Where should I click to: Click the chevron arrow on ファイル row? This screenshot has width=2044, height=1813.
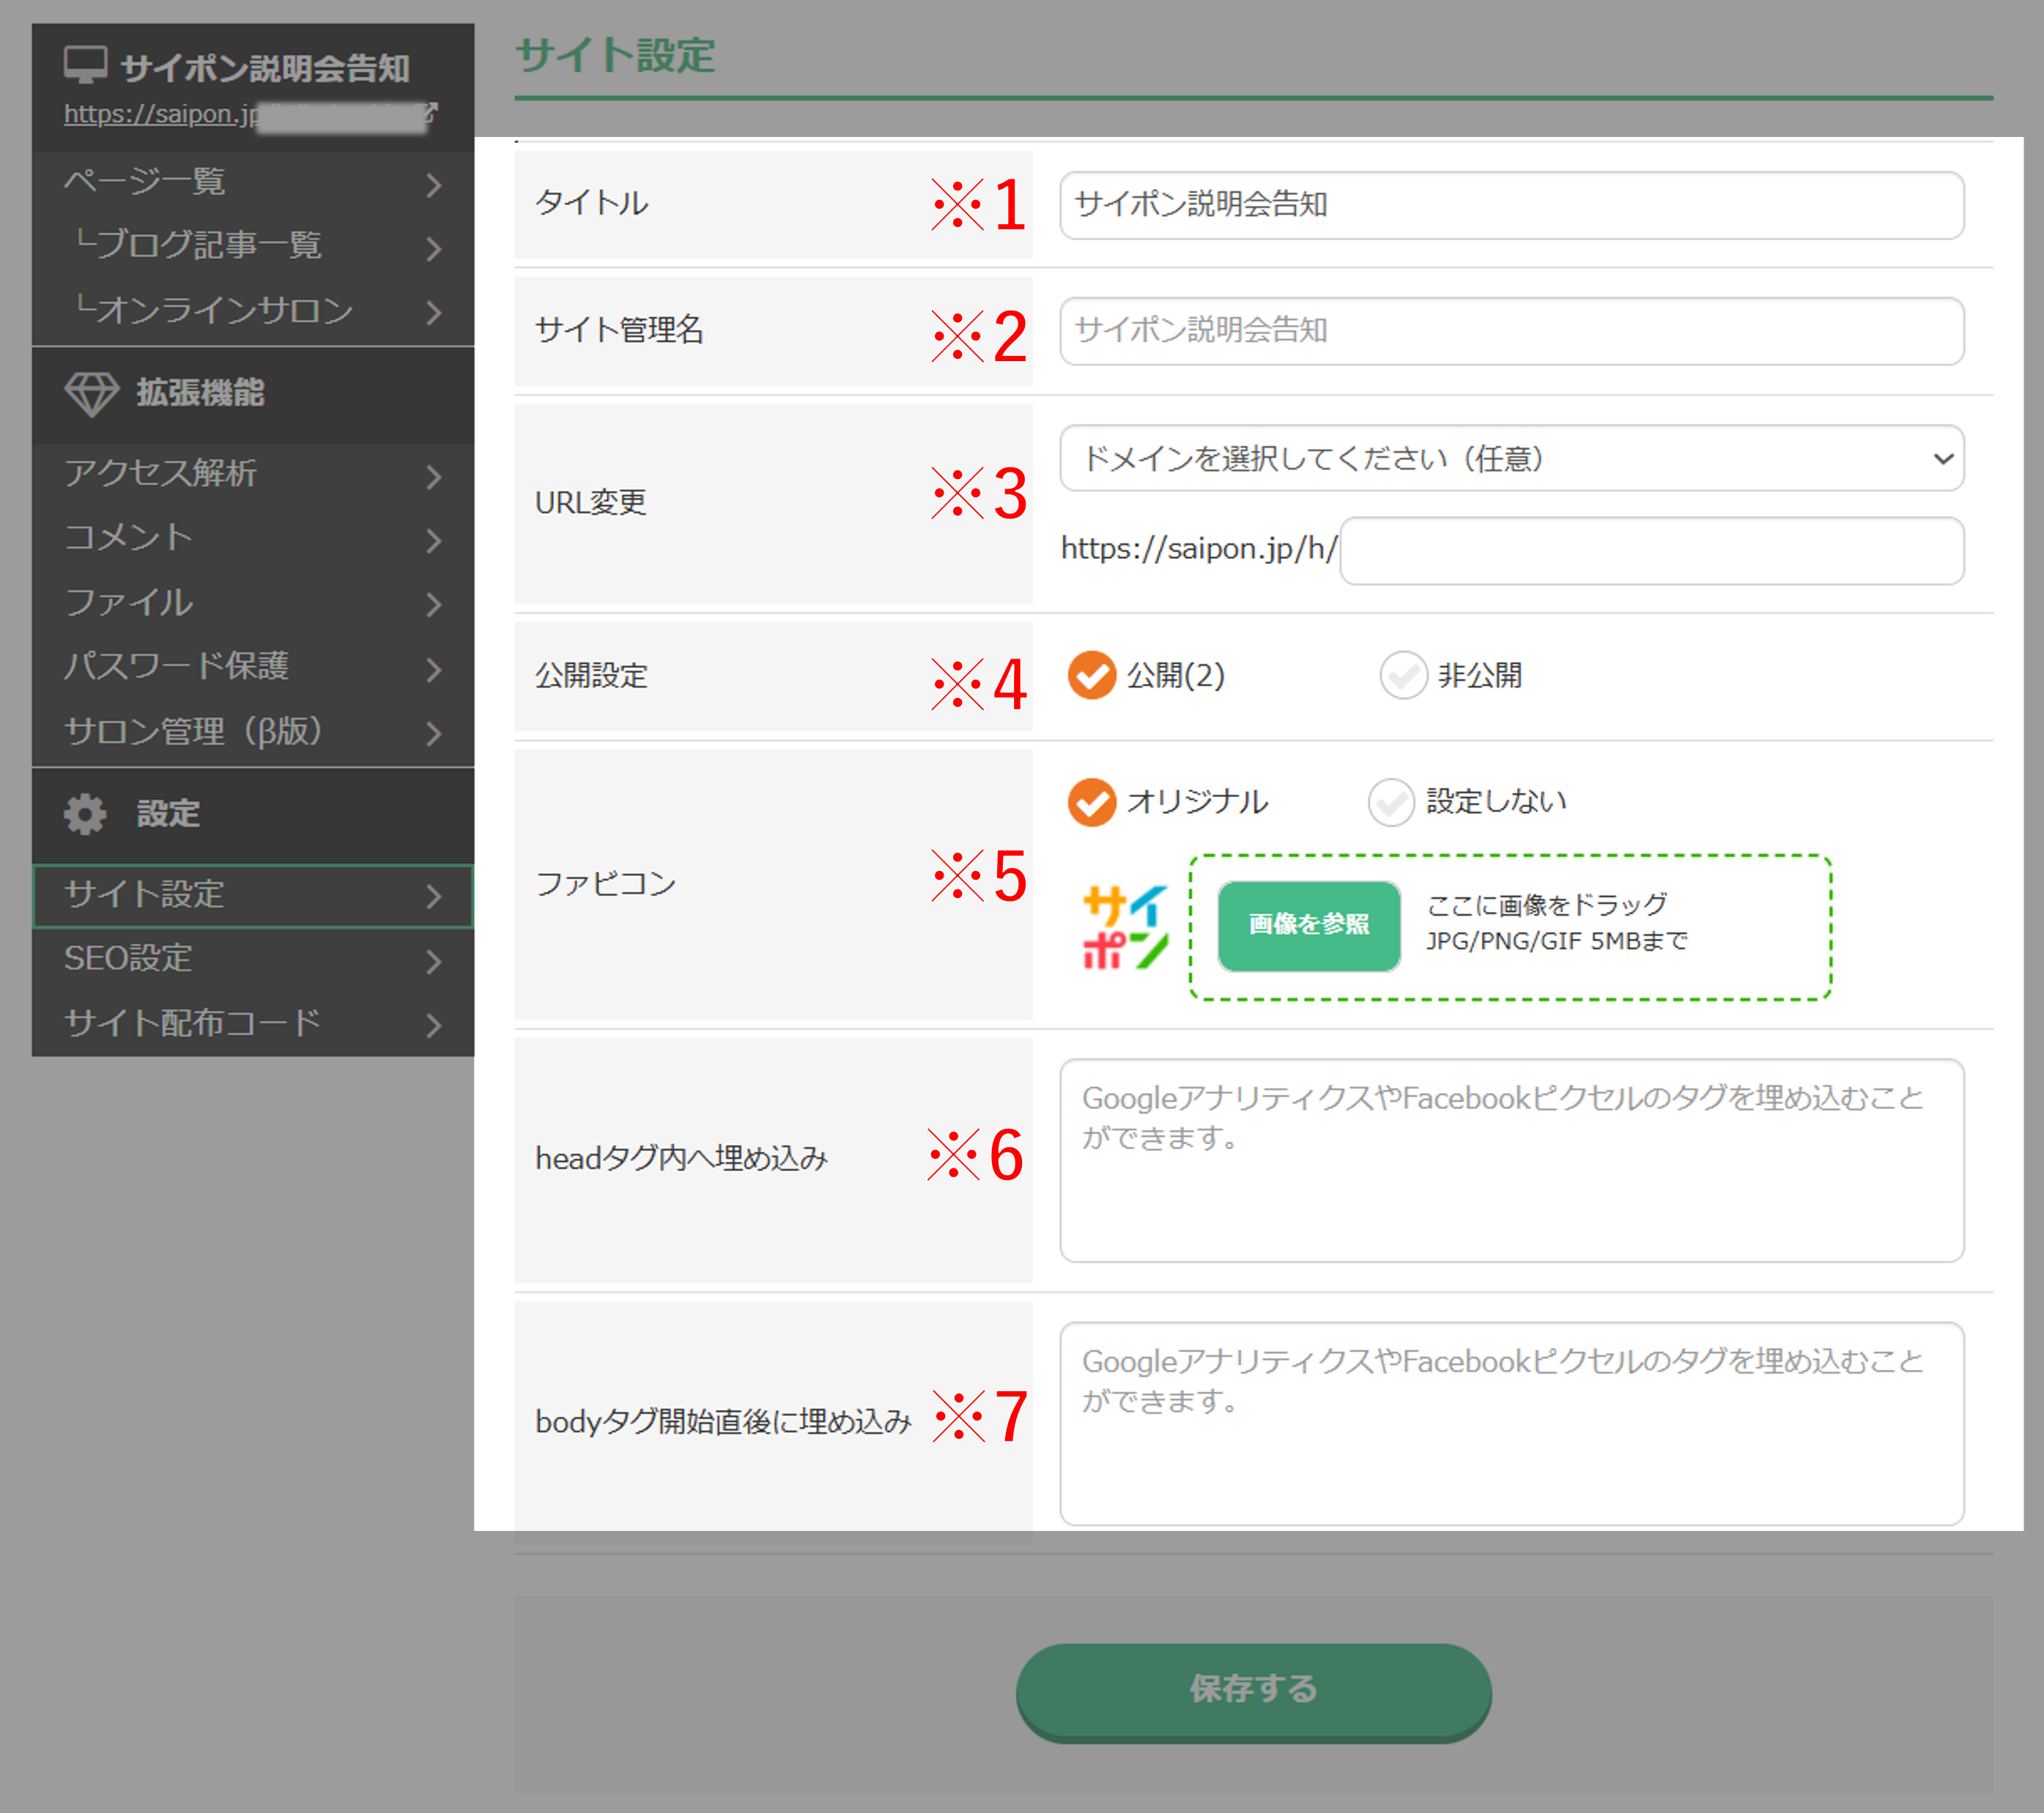433,604
